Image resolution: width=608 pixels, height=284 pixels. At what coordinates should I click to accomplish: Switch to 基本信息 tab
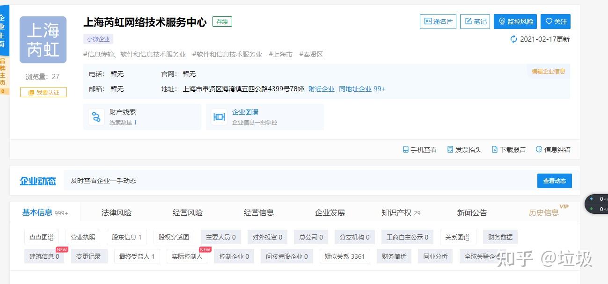point(45,212)
